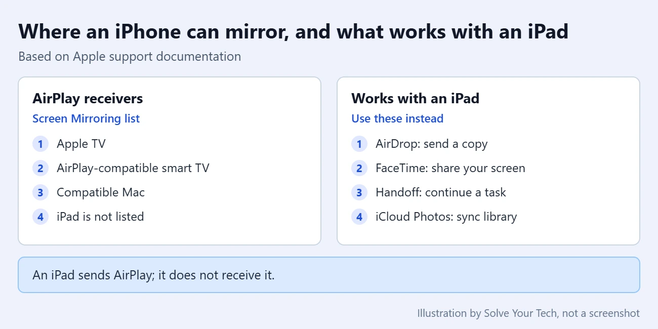Click the main title about iPhone mirroring

click(294, 32)
